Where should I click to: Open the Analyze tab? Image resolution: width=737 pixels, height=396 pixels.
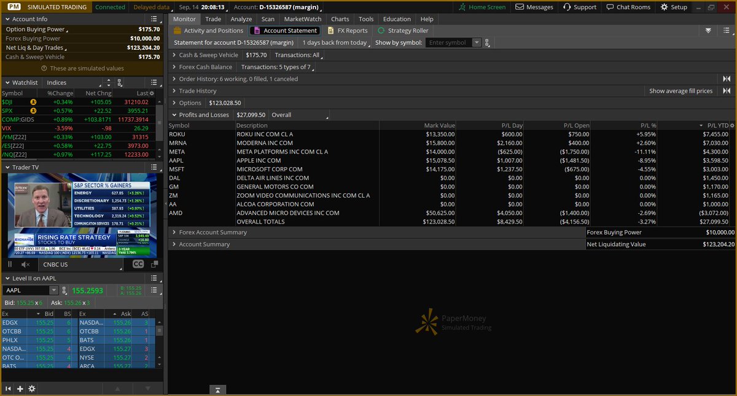[x=241, y=19]
